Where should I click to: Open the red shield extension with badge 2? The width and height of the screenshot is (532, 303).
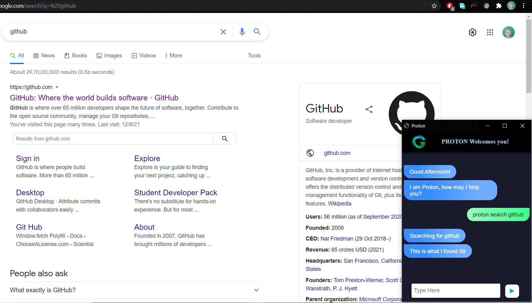[x=450, y=6]
